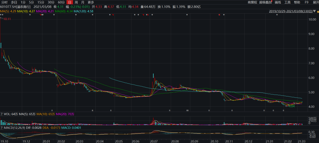The image size is (319, 143).
Task: Click the 20.07 month label on time axis
Action: pos(154,141)
